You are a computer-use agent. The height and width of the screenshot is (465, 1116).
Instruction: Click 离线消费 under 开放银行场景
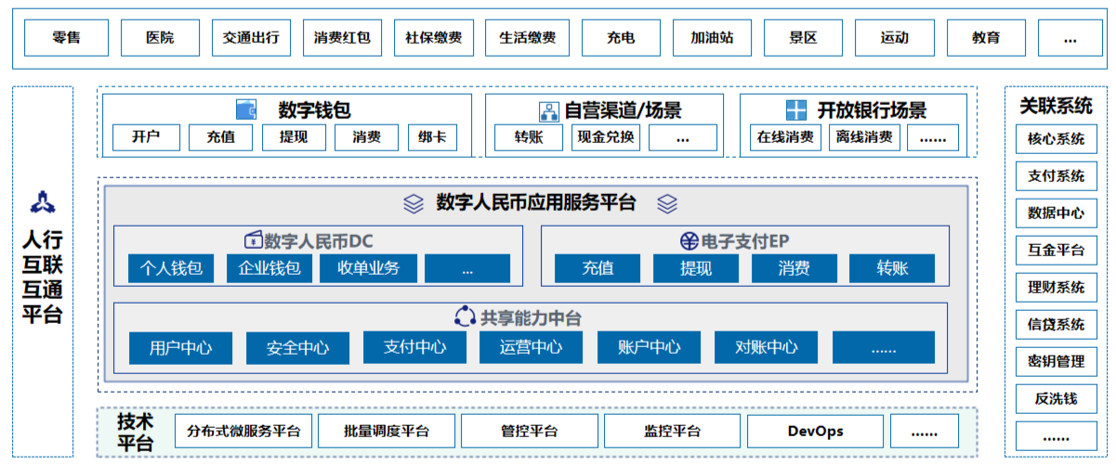pyautogui.click(x=863, y=137)
